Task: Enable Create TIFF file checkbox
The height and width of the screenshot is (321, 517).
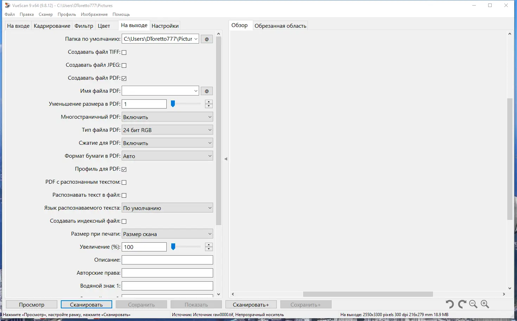Action: point(124,52)
